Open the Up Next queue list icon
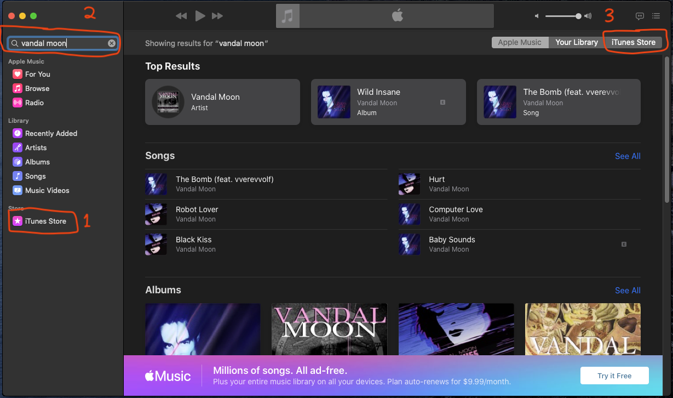Viewport: 673px width, 398px height. [x=656, y=16]
